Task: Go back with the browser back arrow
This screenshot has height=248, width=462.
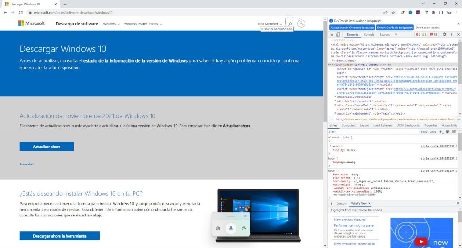Action: pos(5,12)
